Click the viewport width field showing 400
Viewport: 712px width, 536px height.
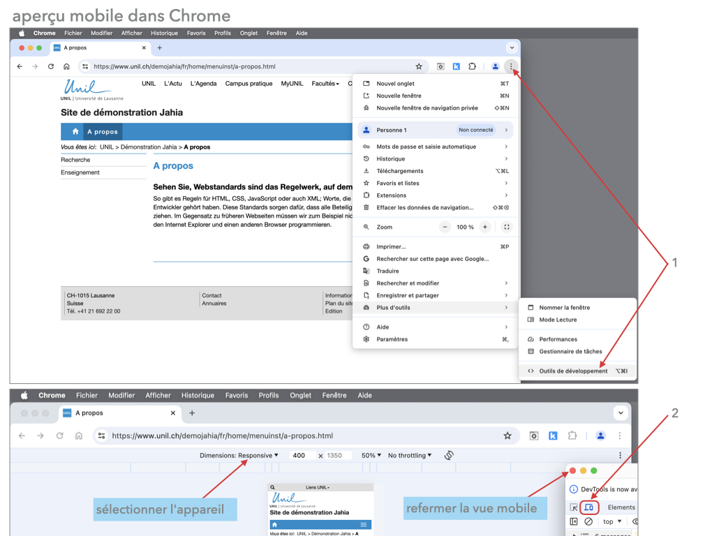pyautogui.click(x=299, y=455)
